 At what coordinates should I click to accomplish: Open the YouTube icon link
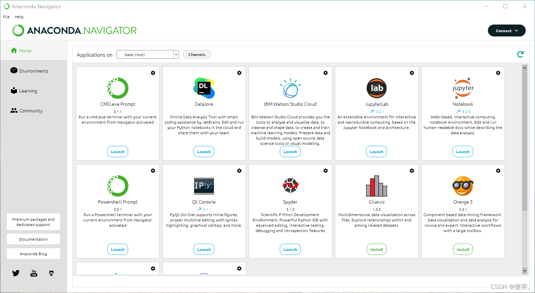[34, 273]
